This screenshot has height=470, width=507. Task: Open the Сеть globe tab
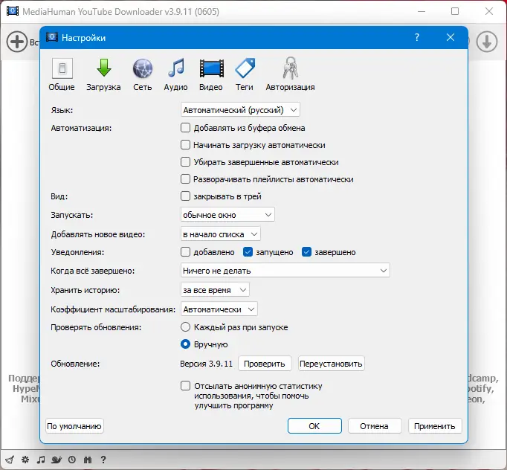pyautogui.click(x=143, y=68)
